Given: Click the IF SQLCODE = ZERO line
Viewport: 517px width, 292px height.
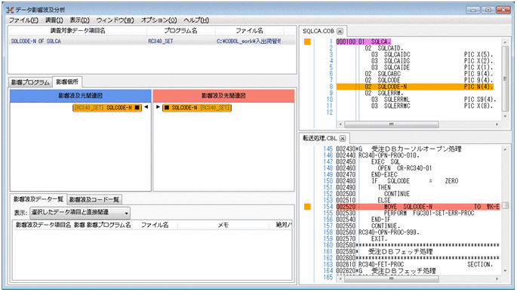Looking at the screenshot, I should tap(415, 181).
